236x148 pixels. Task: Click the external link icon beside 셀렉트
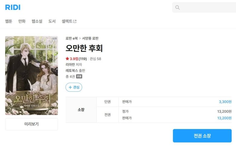coord(75,21)
